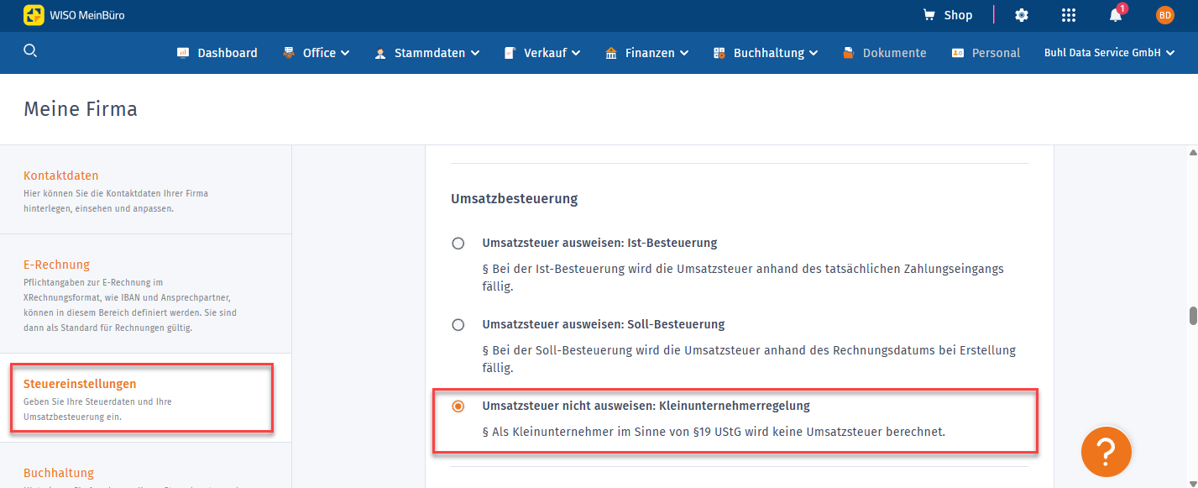
Task: Select Ist-Besteuerung radio option
Action: coord(458,244)
